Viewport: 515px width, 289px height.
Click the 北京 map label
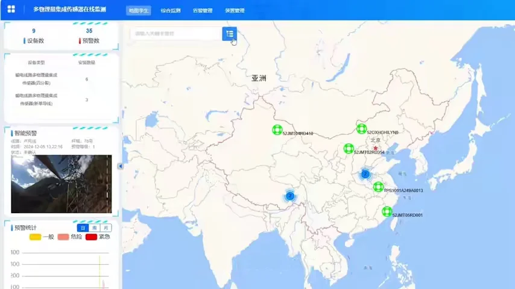point(376,140)
